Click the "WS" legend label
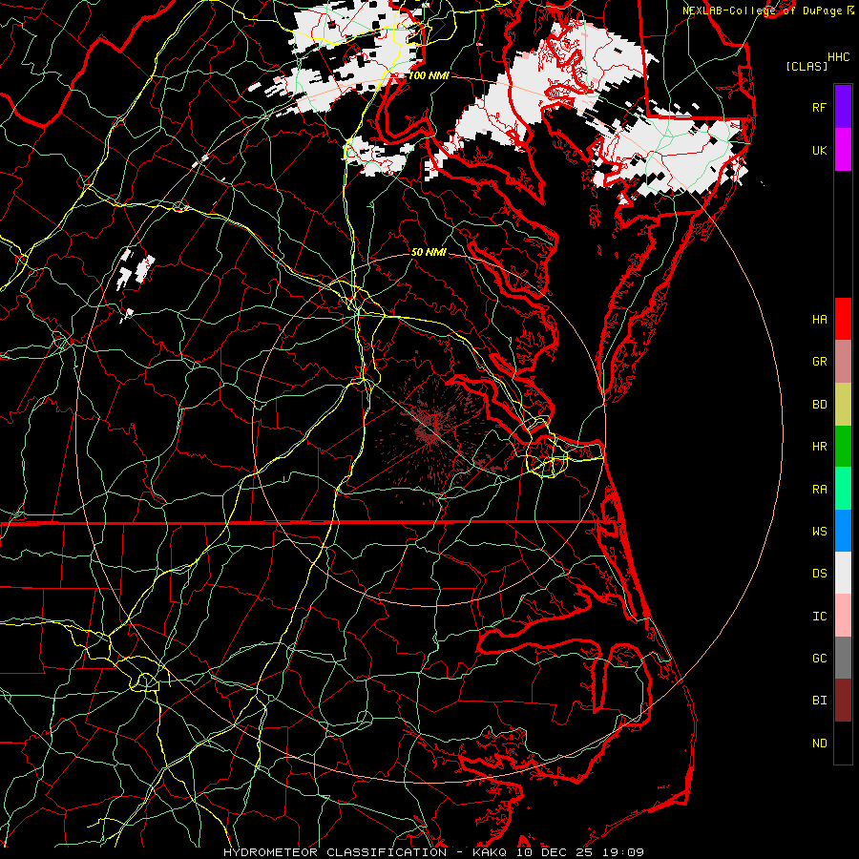859x859 pixels. tap(819, 532)
